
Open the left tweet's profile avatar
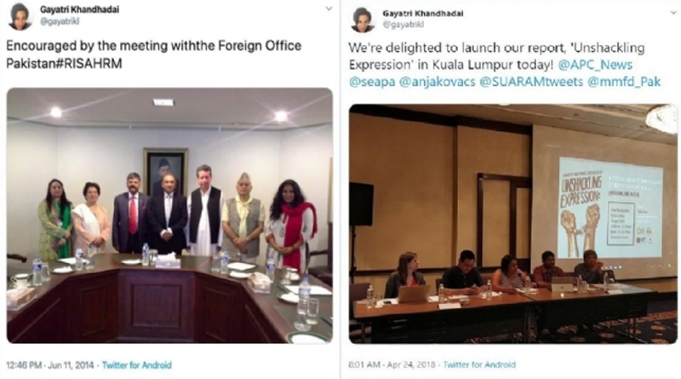tap(20, 16)
